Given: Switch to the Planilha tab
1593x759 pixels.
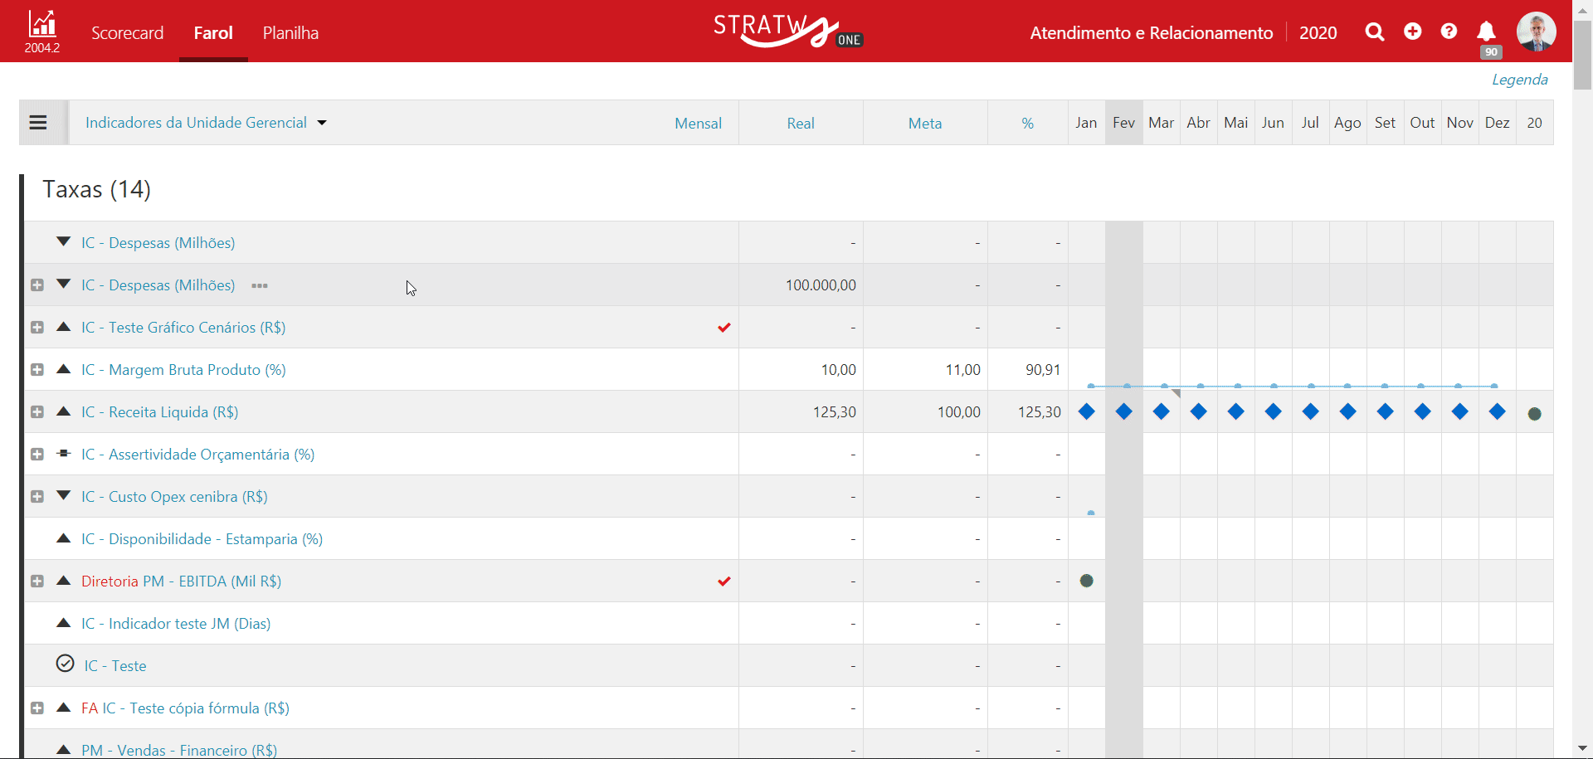Looking at the screenshot, I should click(x=290, y=33).
